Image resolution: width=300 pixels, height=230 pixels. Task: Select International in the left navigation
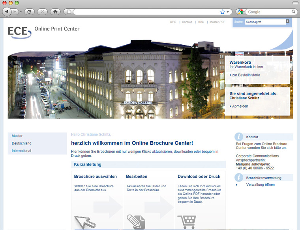[x=21, y=151]
